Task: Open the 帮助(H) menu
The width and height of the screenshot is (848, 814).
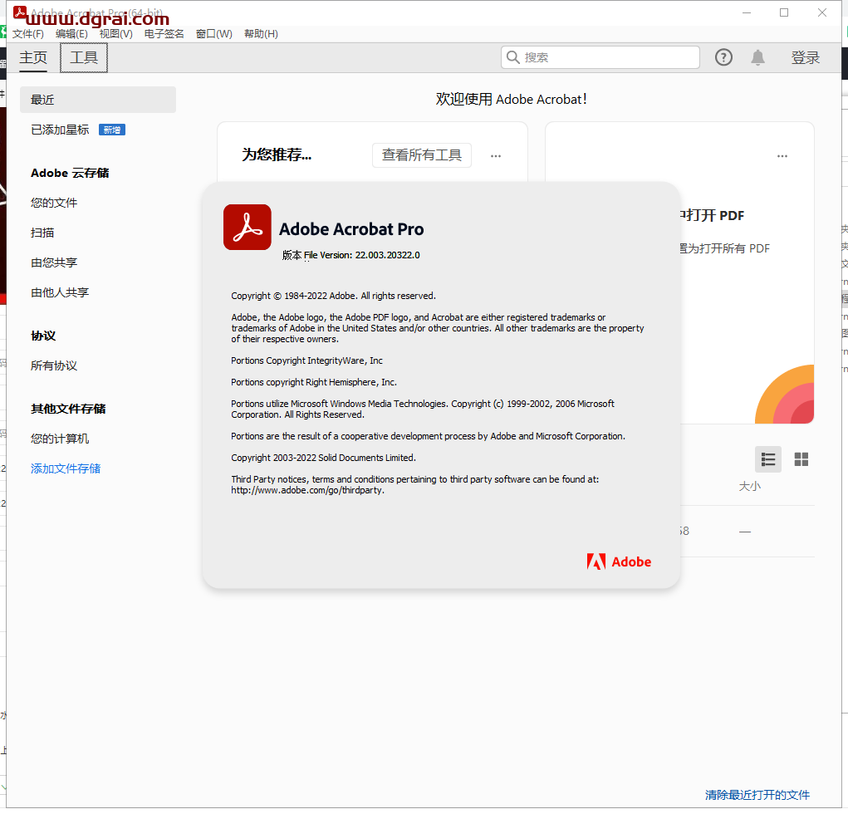Action: (x=261, y=34)
